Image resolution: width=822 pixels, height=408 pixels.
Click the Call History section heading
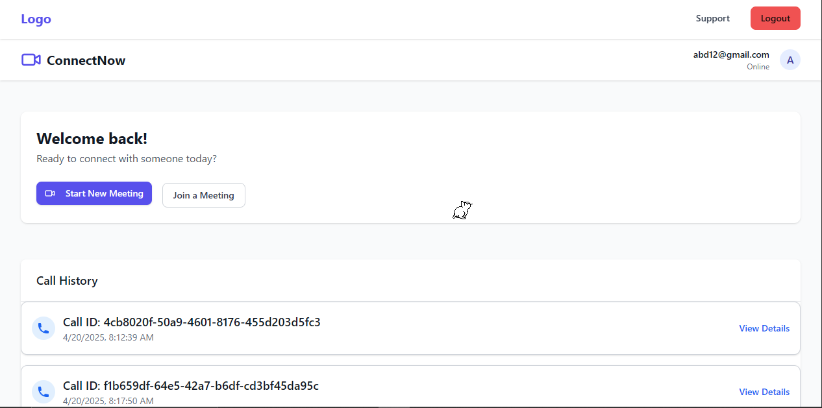(x=67, y=281)
